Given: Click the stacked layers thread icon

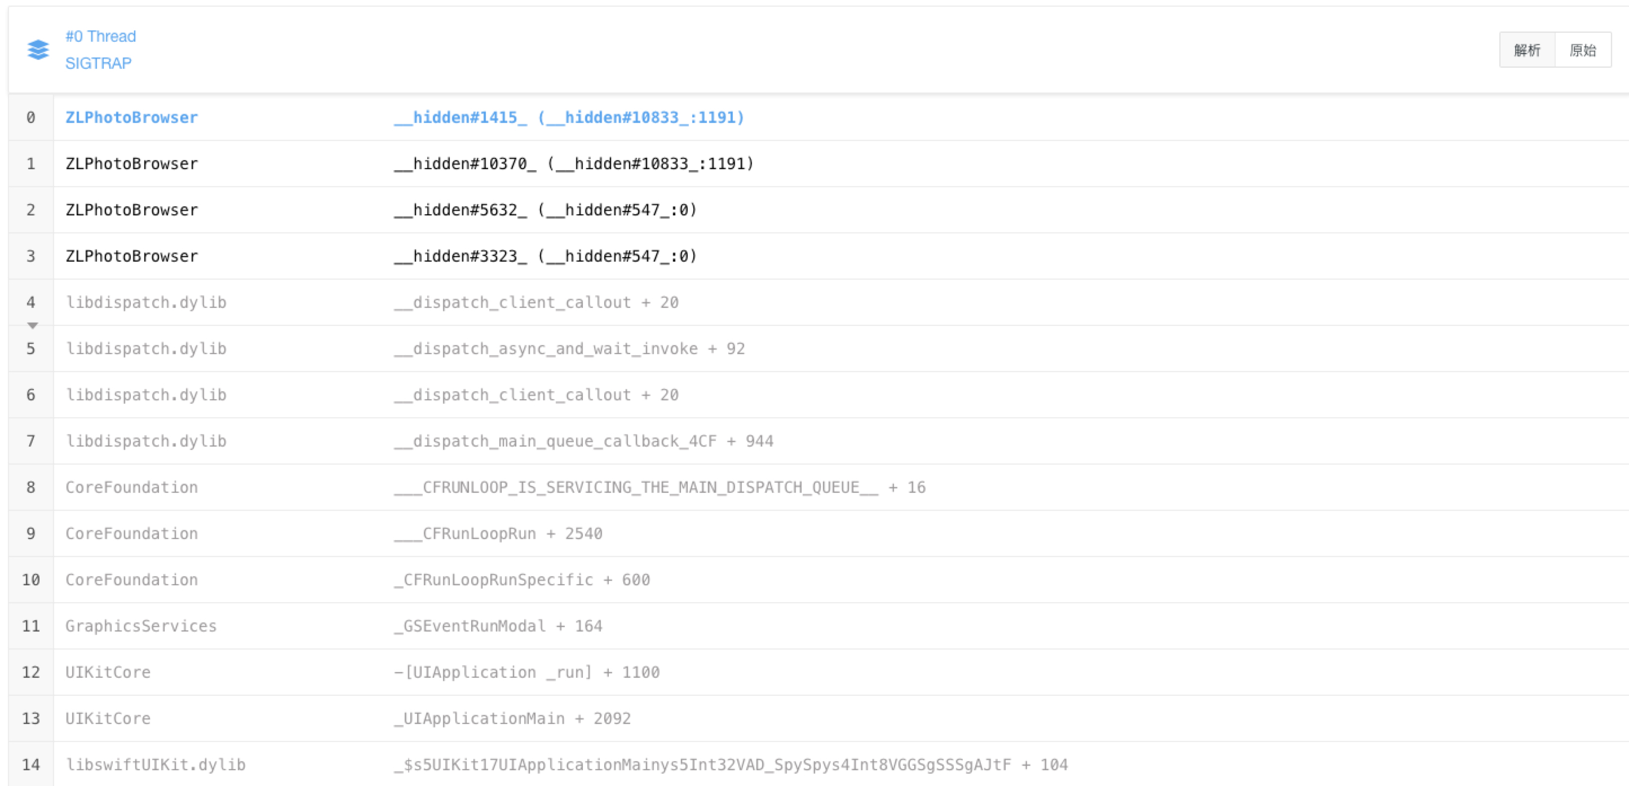Looking at the screenshot, I should pyautogui.click(x=38, y=49).
